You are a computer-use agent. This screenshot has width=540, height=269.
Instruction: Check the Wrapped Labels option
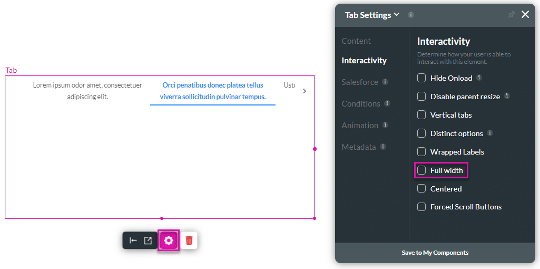(421, 152)
